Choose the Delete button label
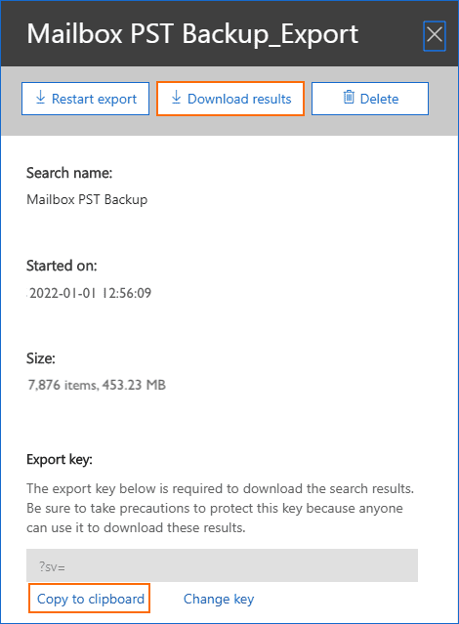Image resolution: width=459 pixels, height=624 pixels. [379, 99]
